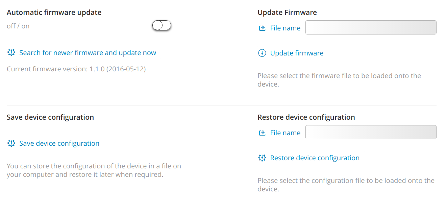446x213 pixels.
Task: Click the bold Update Firmware section heading
Action: tap(287, 13)
